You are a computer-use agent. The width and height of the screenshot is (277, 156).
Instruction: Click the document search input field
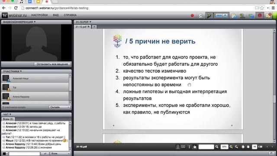206,147
